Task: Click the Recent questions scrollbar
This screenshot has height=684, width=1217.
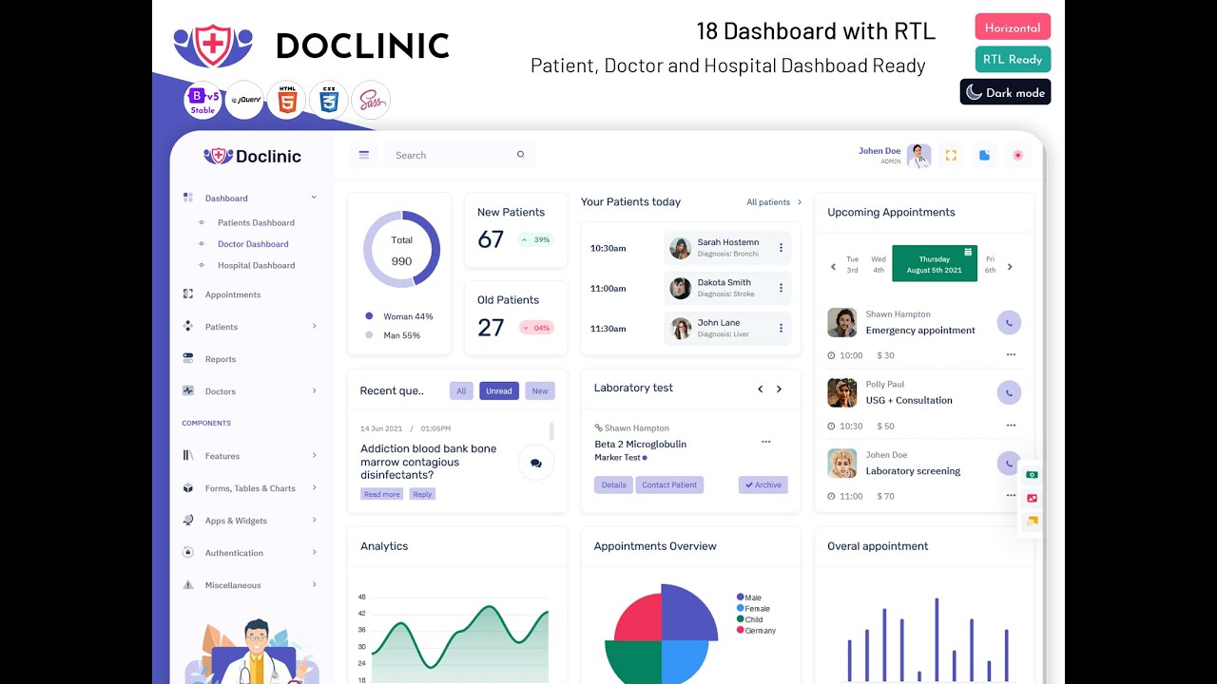Action: 551,431
